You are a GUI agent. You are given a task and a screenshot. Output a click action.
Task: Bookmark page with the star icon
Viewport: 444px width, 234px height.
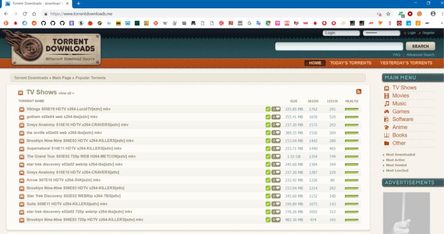pyautogui.click(x=388, y=14)
